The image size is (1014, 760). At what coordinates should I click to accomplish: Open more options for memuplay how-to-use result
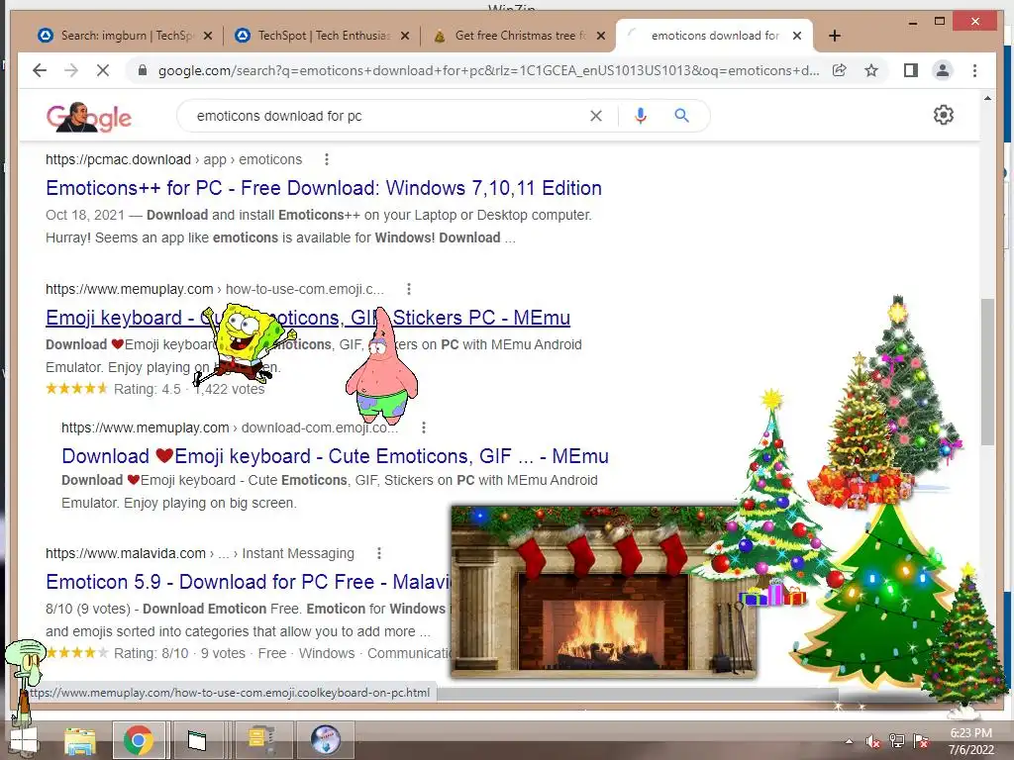(409, 289)
